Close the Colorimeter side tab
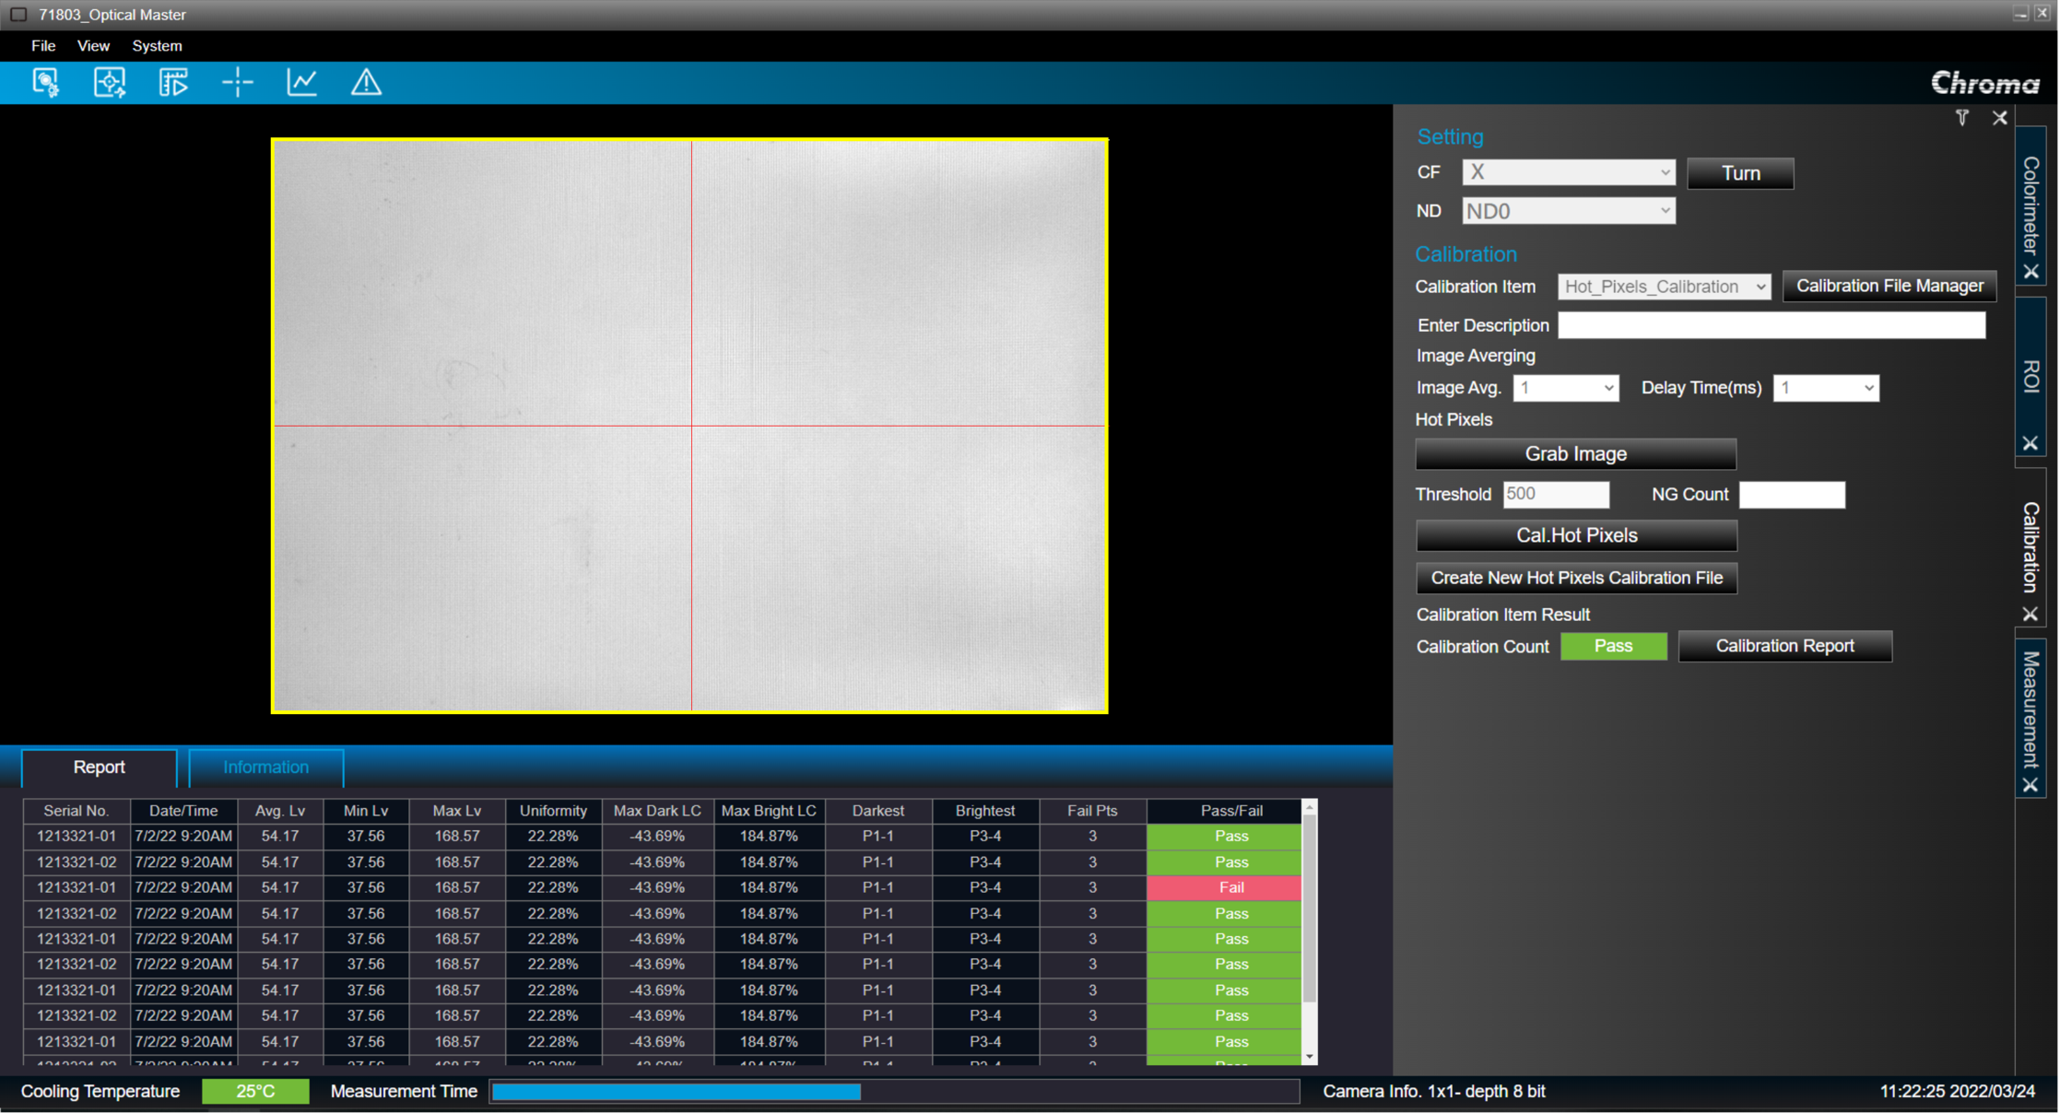This screenshot has width=2060, height=1113. pos(2031,272)
